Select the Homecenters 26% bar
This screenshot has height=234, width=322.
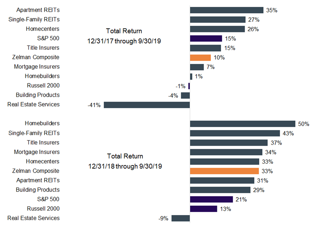[x=217, y=29]
